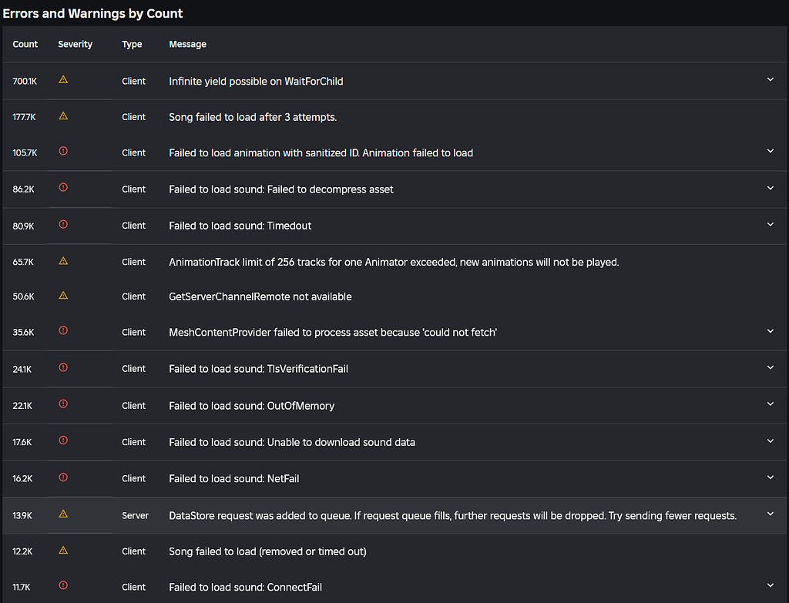Click the warning icon on the DataStore request row
This screenshot has width=789, height=603.
coord(63,514)
